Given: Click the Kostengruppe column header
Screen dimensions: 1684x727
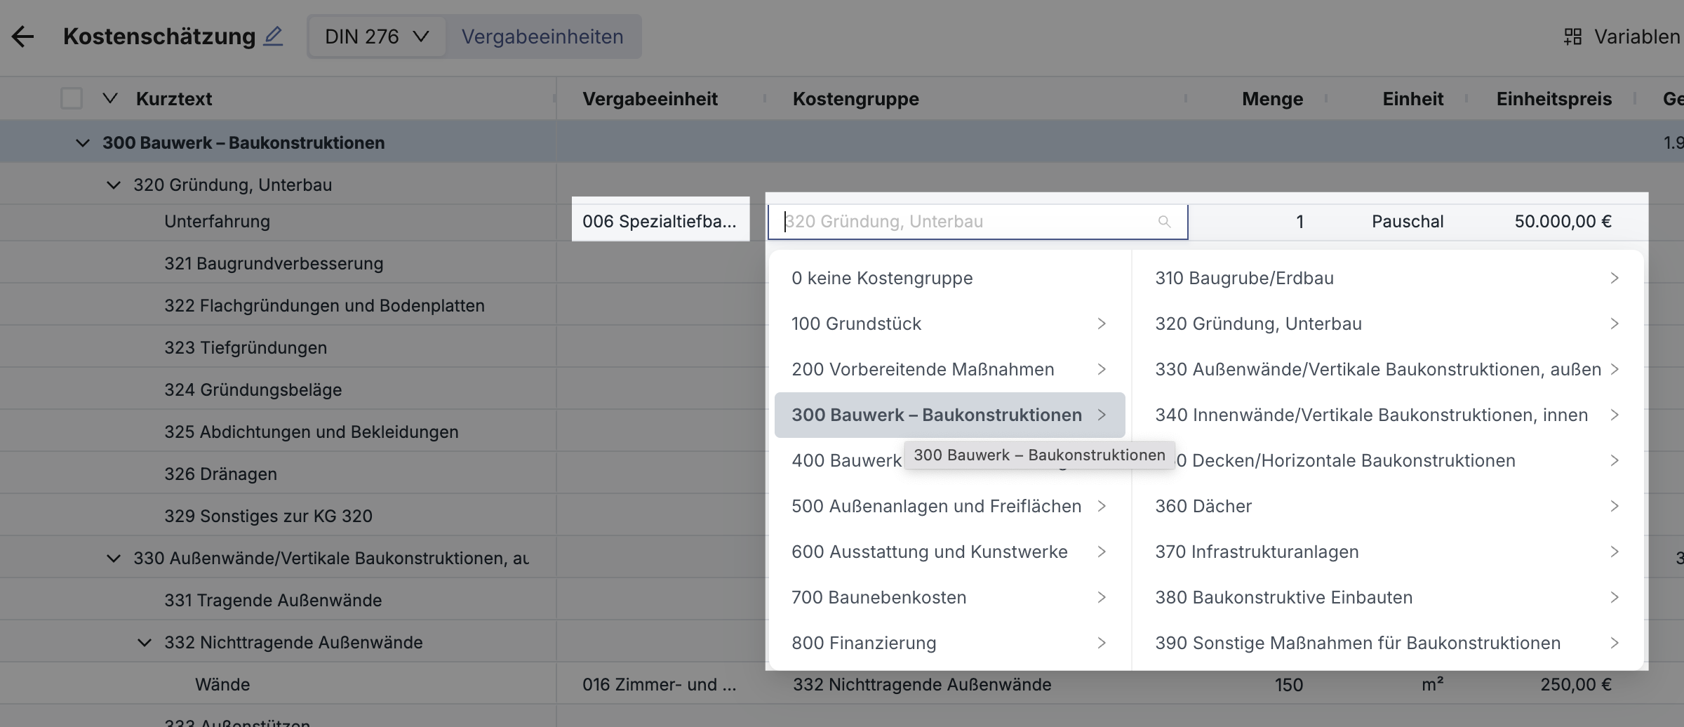Looking at the screenshot, I should [x=855, y=99].
